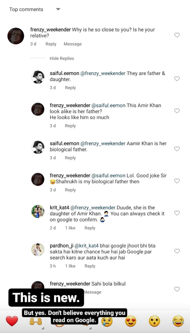Tap saiful.eemon's profile picture thumbnail
The image size is (190, 333).
click(x=38, y=77)
